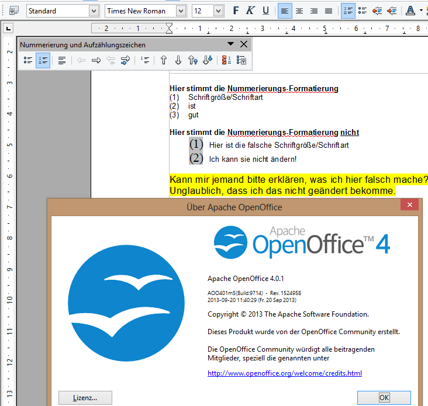Restart numbering
Image resolution: width=428 pixels, height=406 pixels.
click(x=226, y=60)
